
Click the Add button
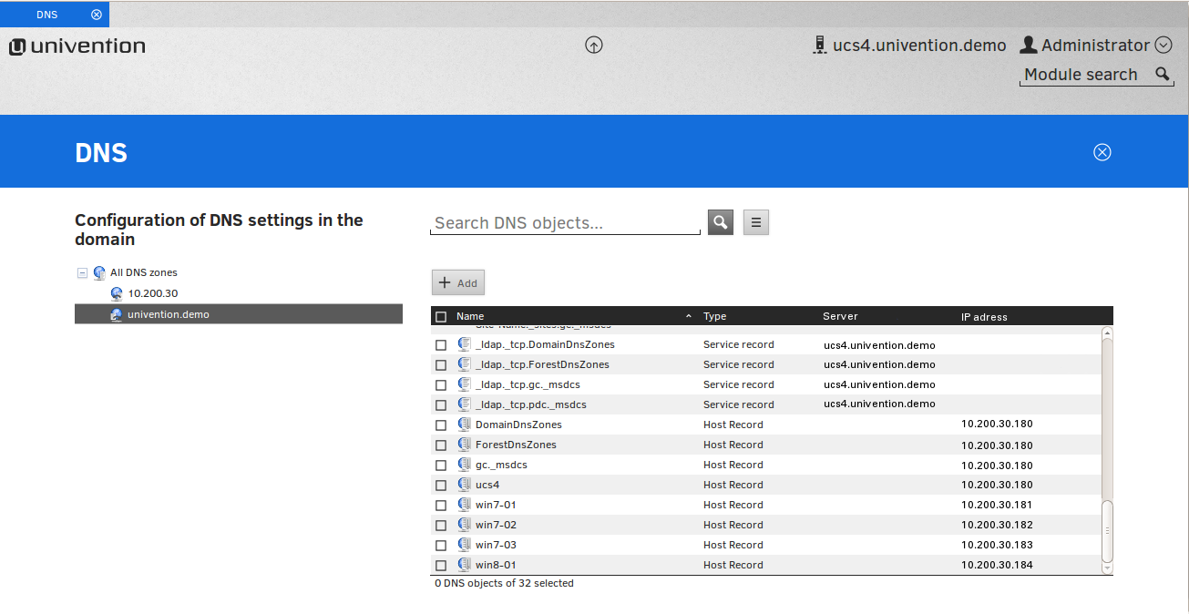[457, 283]
